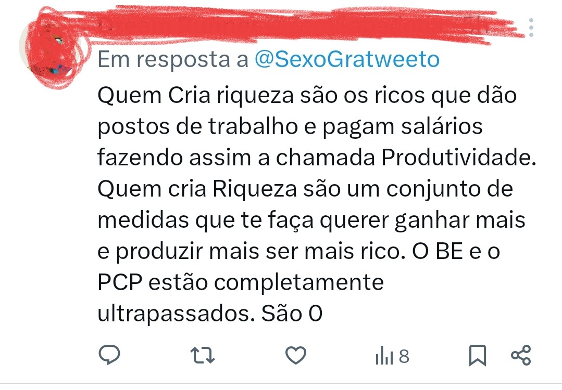Open tweet analytics bar chart icon
This screenshot has width=562, height=390.
384,355
